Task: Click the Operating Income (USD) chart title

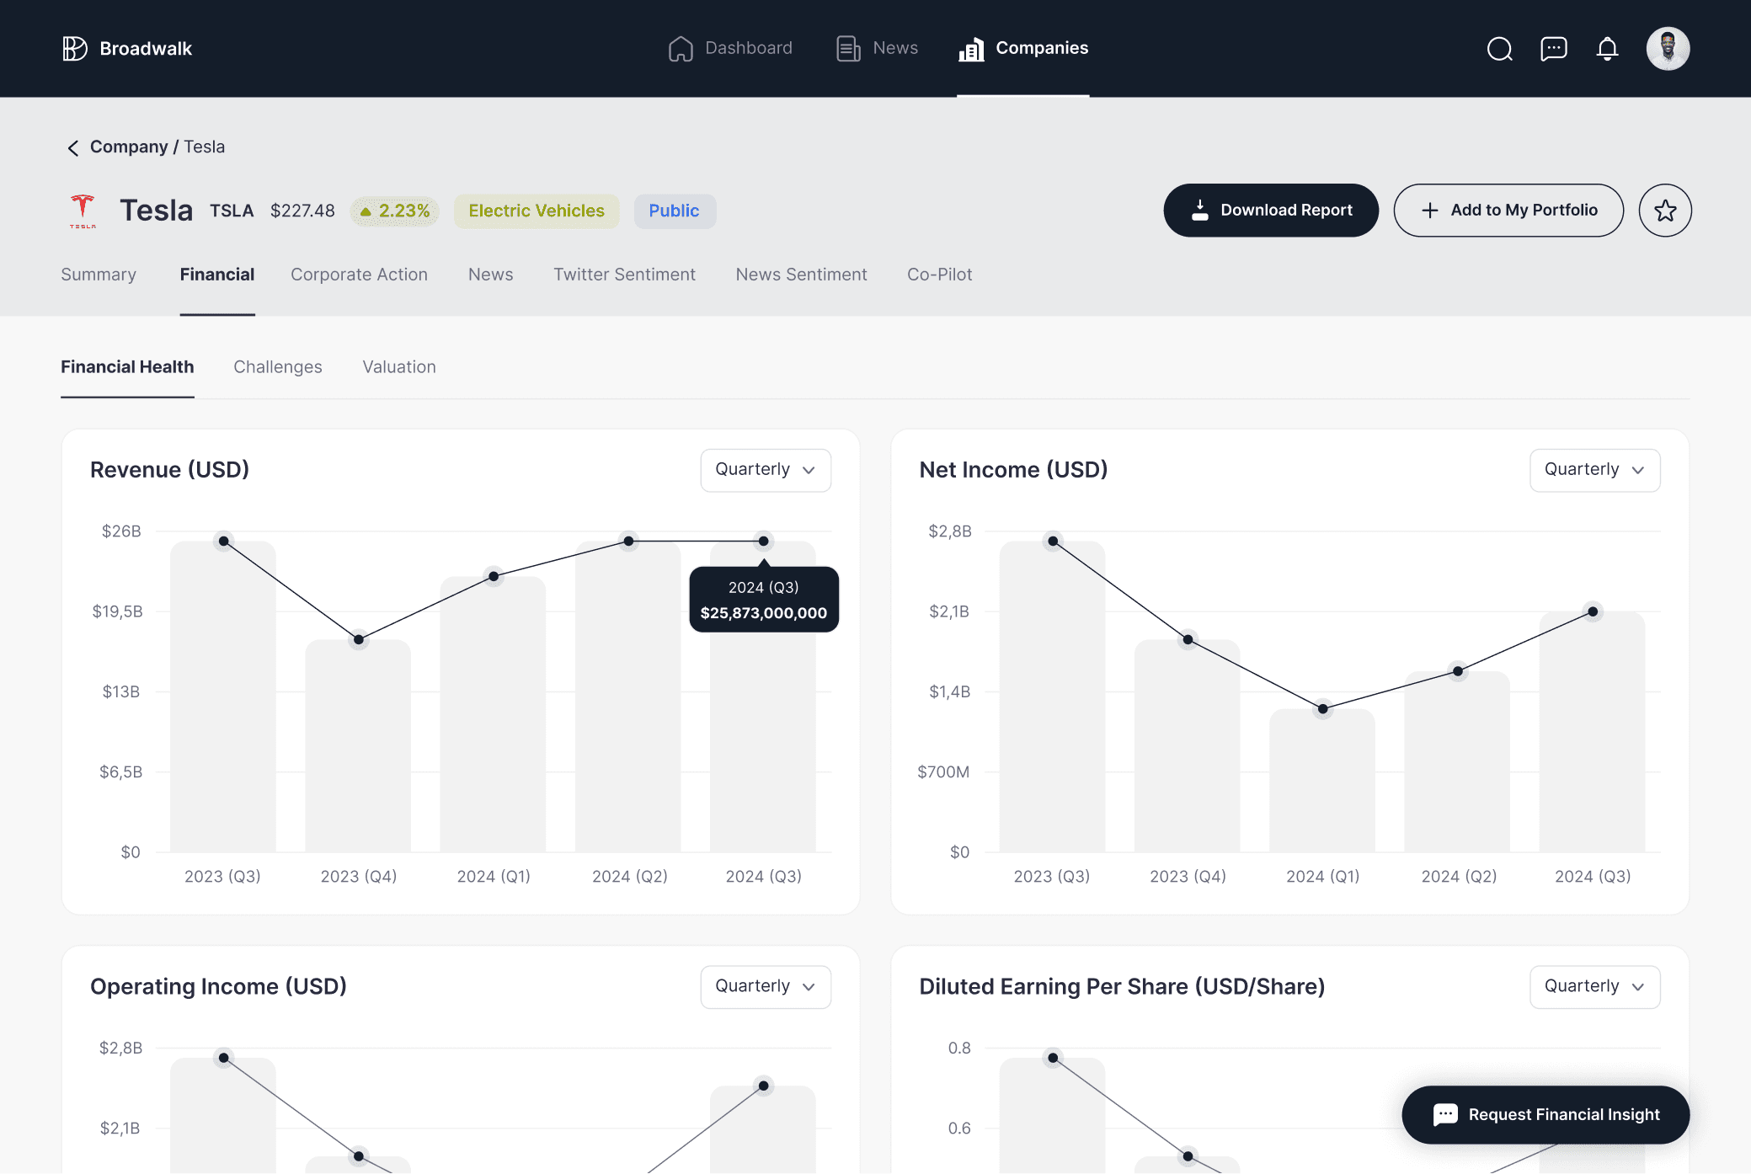Action: [218, 987]
